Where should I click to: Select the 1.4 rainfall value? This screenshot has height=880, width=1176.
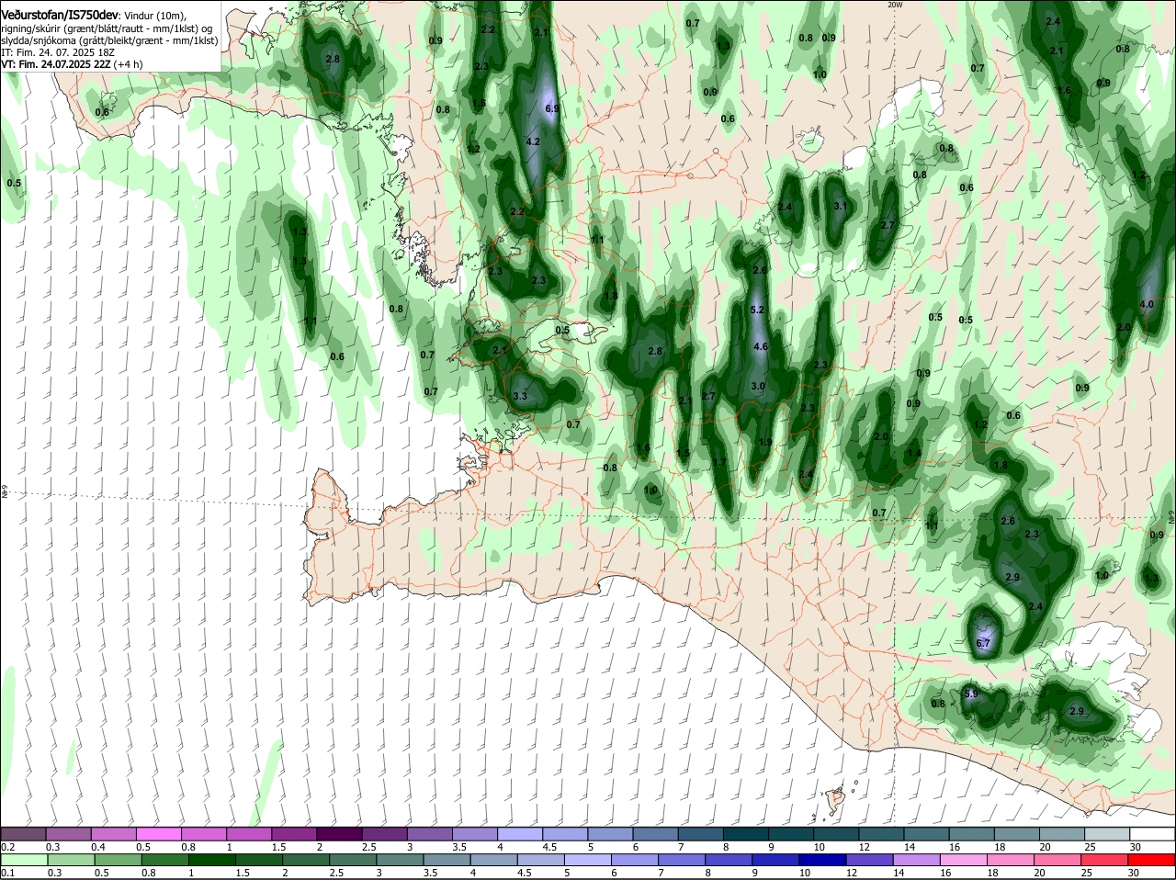(914, 454)
